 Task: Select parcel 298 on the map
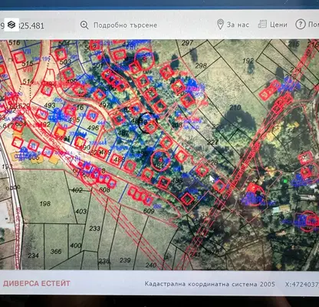tap(201, 66)
